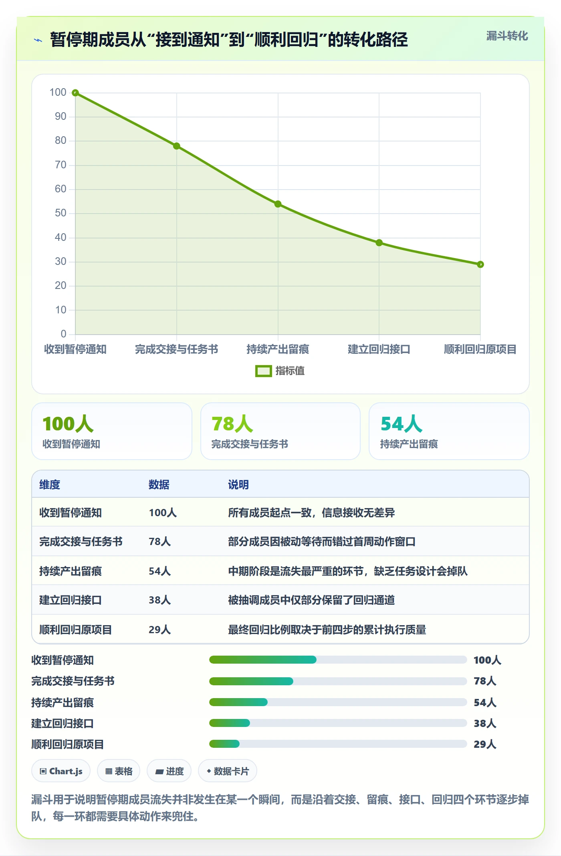The image size is (561, 856).
Task: Select the 建立回归接口 table row cell
Action: tap(71, 600)
